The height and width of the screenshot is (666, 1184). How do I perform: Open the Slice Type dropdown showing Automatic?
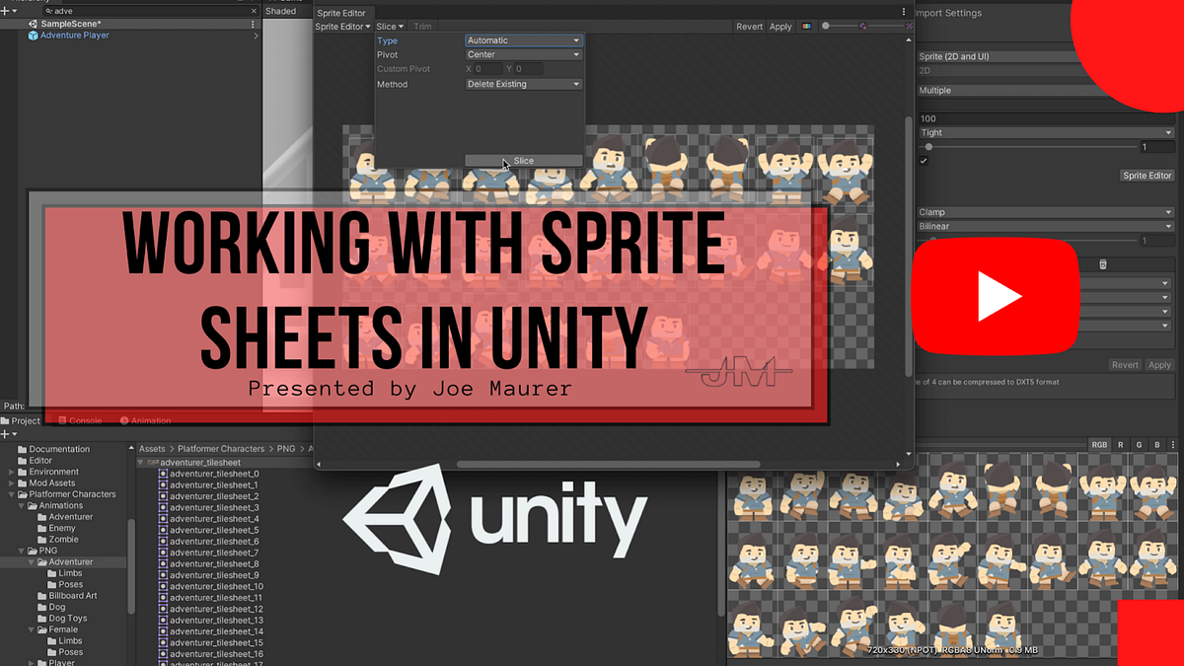[524, 40]
